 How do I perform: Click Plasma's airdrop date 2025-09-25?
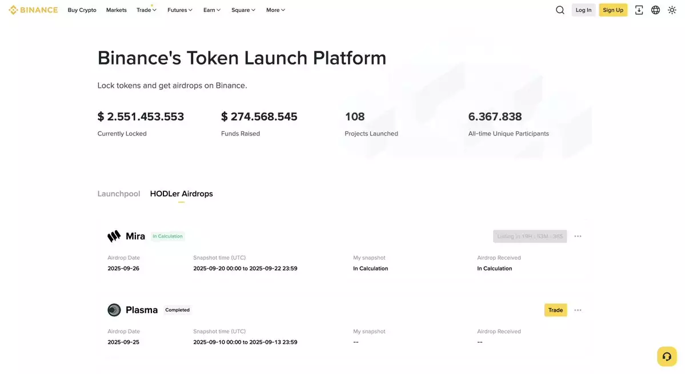[123, 342]
